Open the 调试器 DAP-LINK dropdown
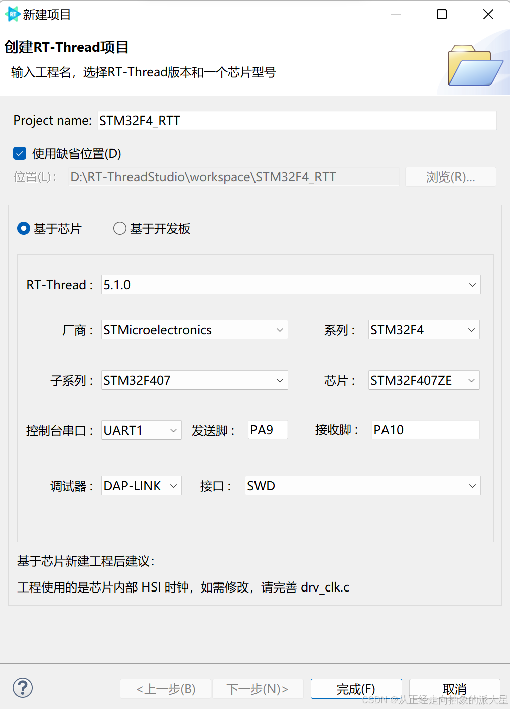 (x=173, y=485)
